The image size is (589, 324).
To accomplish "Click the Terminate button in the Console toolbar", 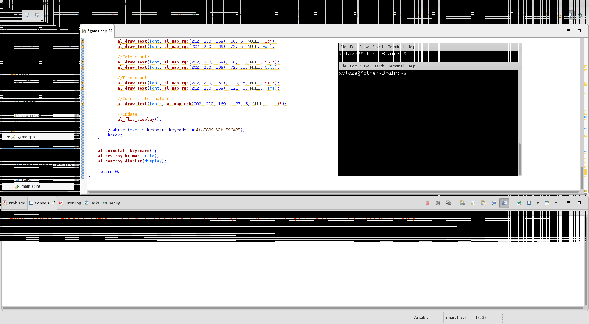I will point(428,203).
